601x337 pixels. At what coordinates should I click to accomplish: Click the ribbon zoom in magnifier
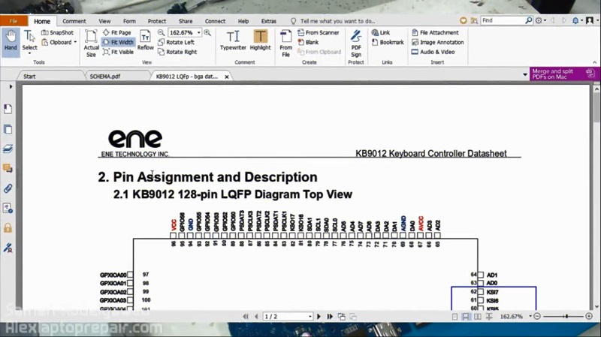click(x=207, y=32)
